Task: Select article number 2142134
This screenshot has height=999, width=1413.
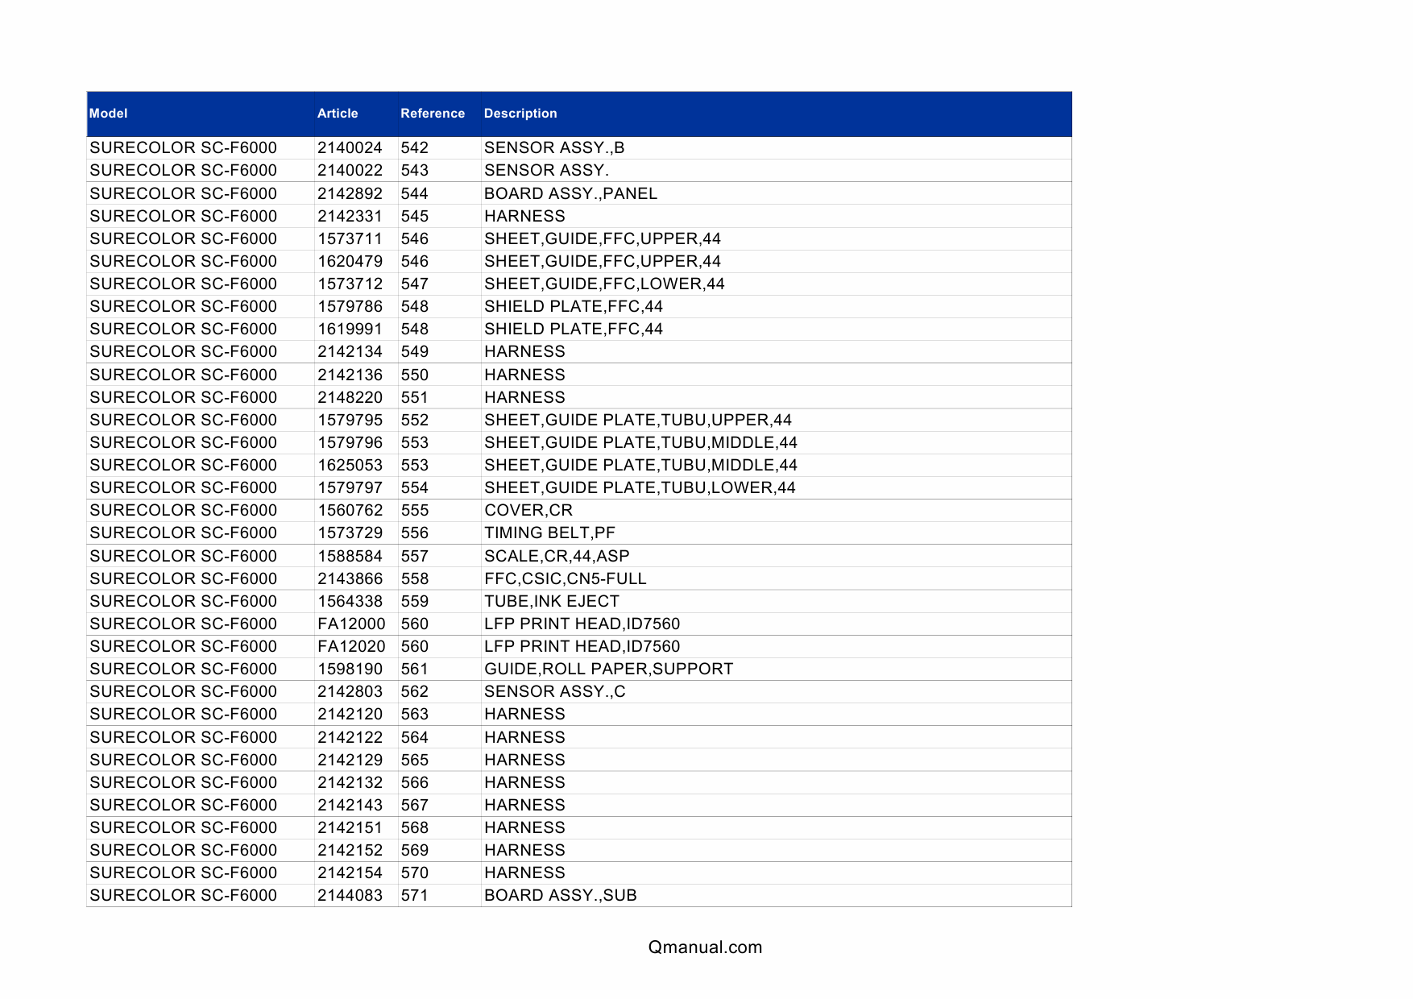Action: tap(350, 351)
